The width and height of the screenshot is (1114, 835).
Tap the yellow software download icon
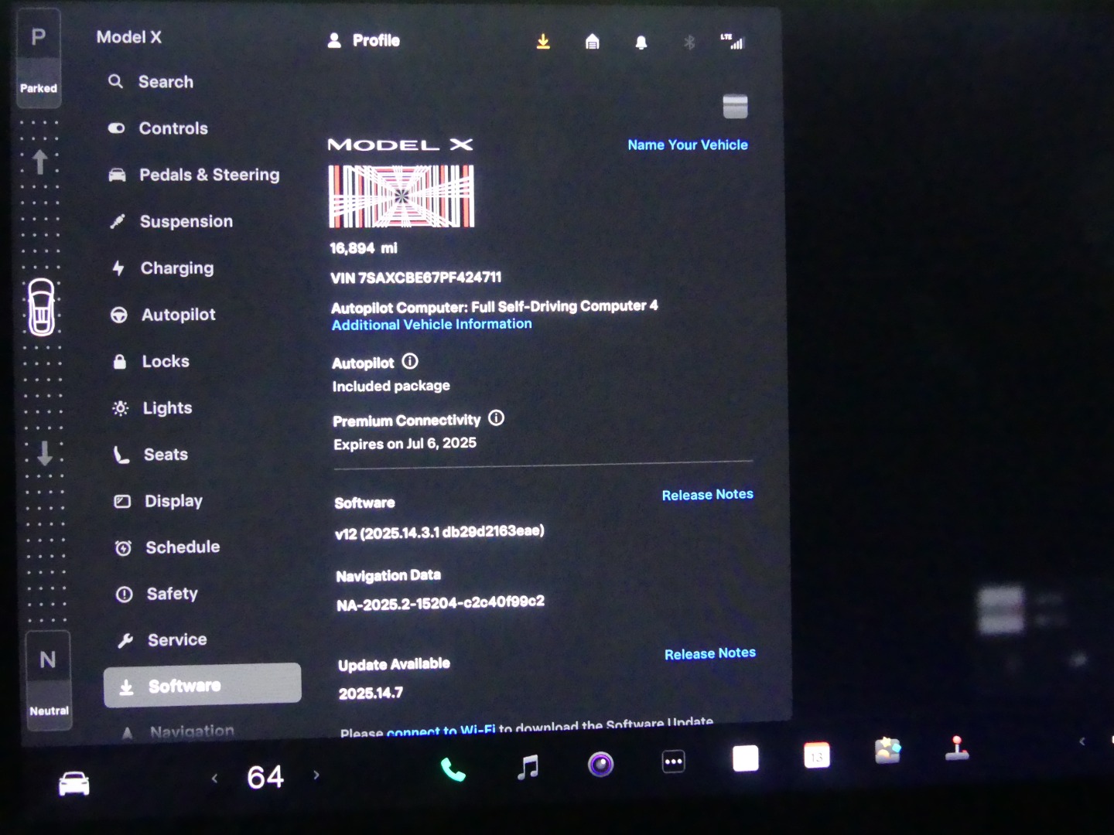tap(543, 42)
